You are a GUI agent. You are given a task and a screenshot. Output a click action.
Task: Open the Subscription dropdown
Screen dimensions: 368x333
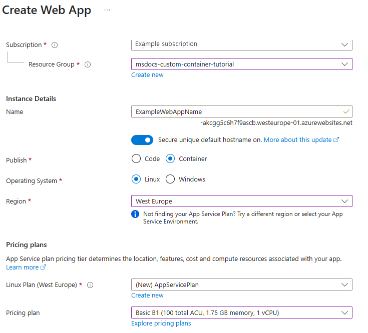(241, 44)
